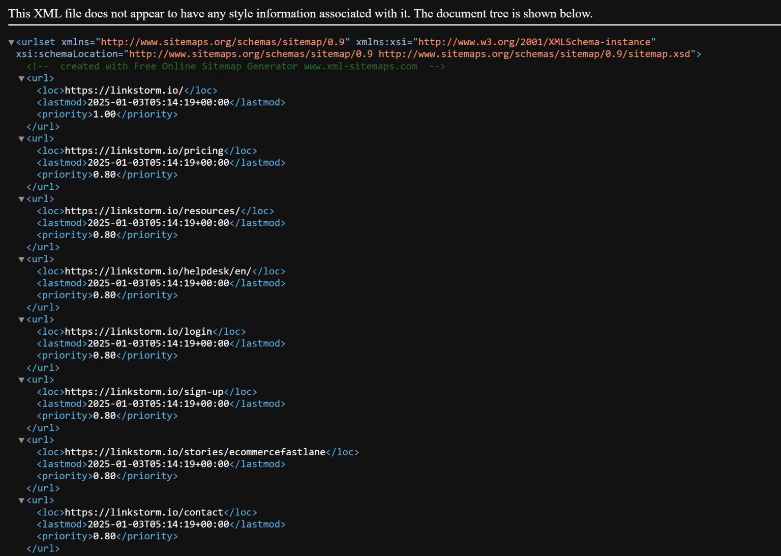Image resolution: width=781 pixels, height=556 pixels.
Task: Collapse the root urlset element
Action: click(11, 42)
